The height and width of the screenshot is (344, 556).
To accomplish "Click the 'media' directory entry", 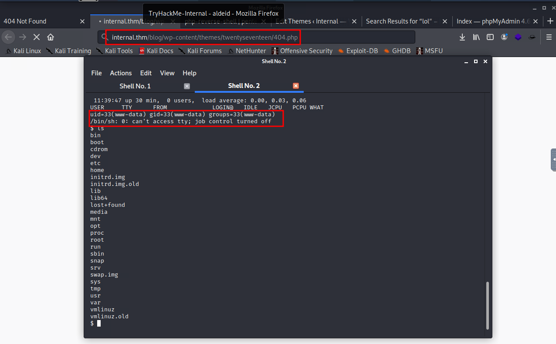I will pyautogui.click(x=99, y=212).
